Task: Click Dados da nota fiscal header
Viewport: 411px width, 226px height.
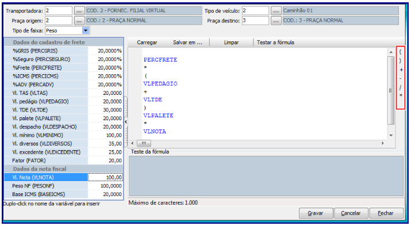Action: tap(63, 169)
